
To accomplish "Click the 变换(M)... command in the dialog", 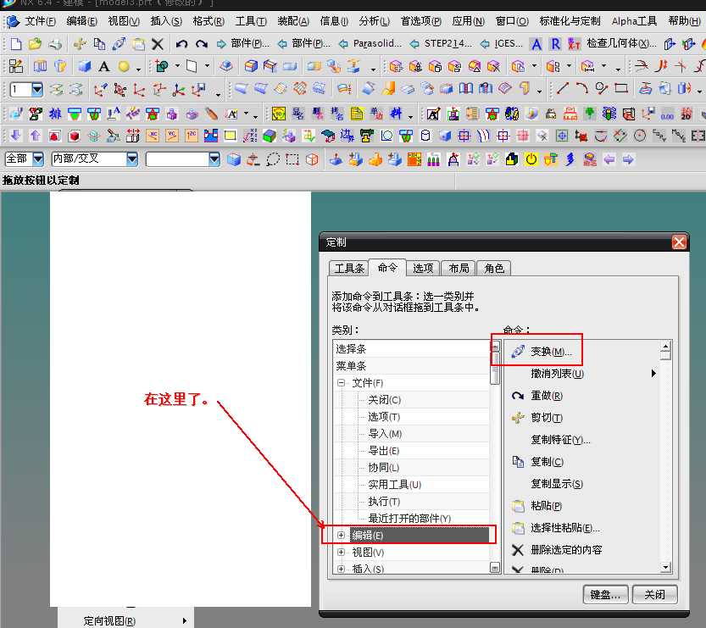I will pos(551,352).
